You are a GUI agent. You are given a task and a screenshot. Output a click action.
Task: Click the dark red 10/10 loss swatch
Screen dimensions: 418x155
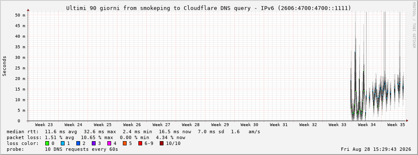pos(161,143)
